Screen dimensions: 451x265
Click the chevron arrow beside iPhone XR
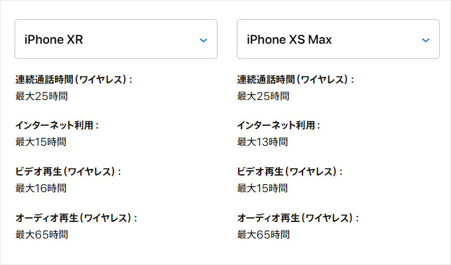tap(204, 40)
